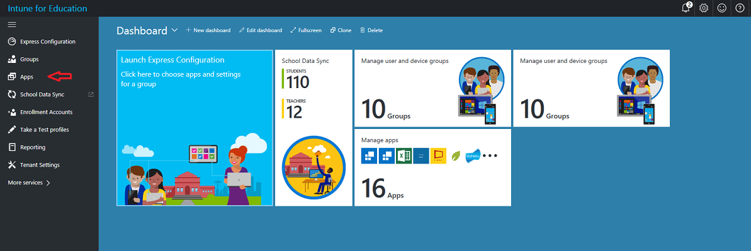Click the green Excel app icon
The image size is (751, 251).
click(404, 155)
